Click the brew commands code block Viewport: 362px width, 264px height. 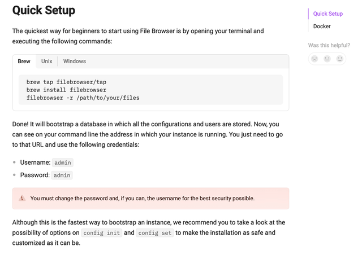[150, 90]
